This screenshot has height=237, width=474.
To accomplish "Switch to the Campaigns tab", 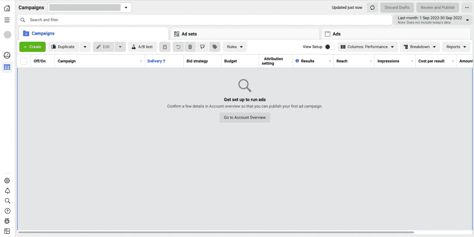I will tap(94, 33).
